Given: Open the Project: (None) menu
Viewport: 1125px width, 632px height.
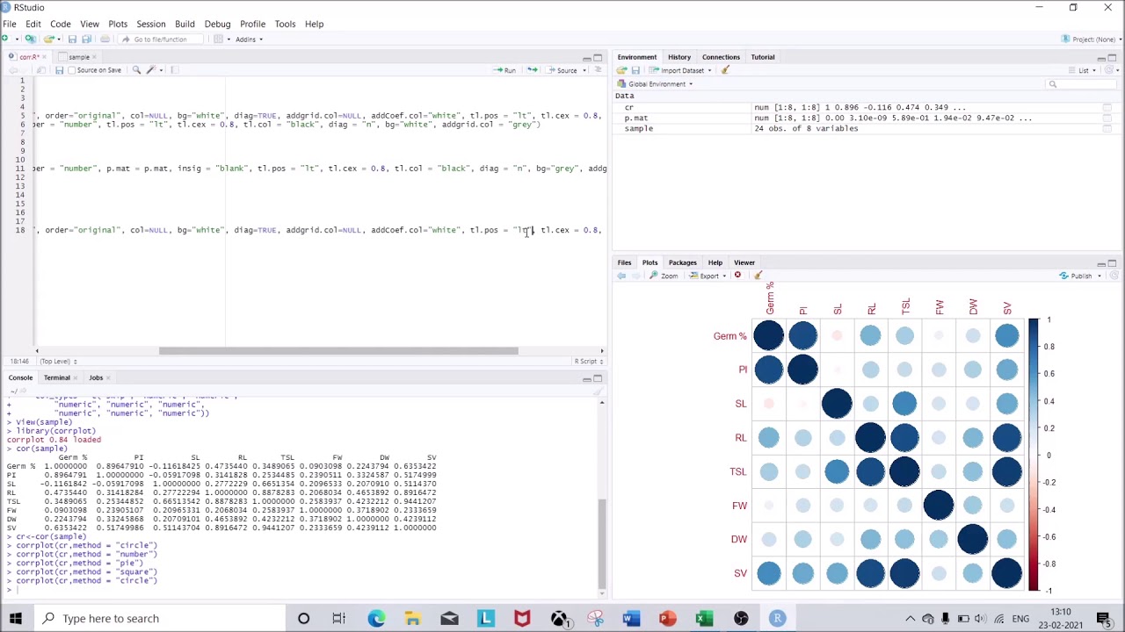Looking at the screenshot, I should 1089,39.
